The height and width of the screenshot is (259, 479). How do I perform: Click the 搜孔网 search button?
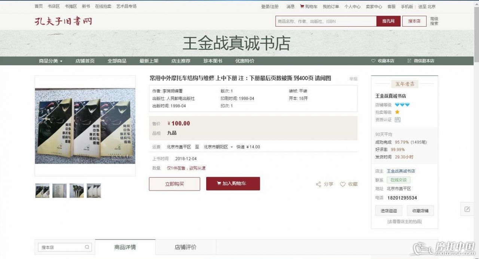point(388,21)
